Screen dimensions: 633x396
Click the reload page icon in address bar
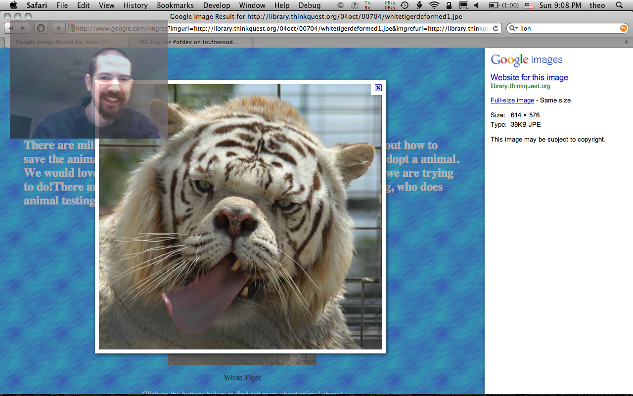click(496, 29)
